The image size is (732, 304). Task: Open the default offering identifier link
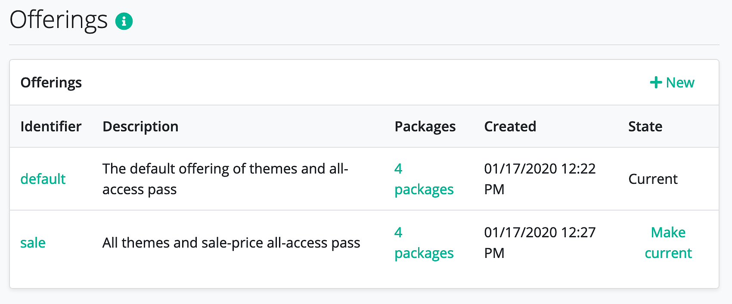(x=43, y=179)
